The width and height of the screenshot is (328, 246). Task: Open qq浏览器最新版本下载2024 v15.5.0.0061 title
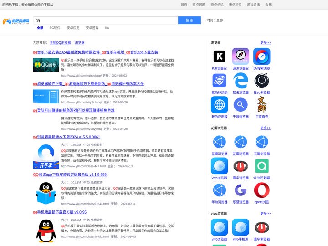coord(67,137)
